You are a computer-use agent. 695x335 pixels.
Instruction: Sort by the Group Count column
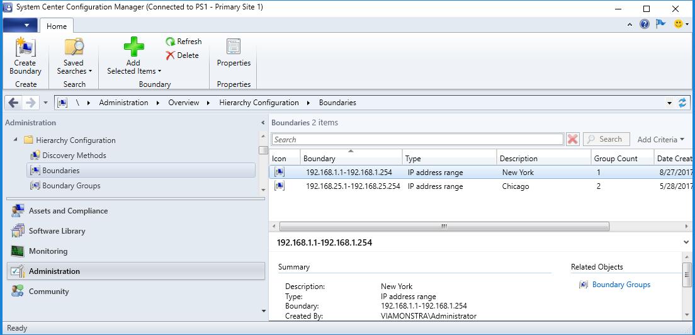(623, 159)
